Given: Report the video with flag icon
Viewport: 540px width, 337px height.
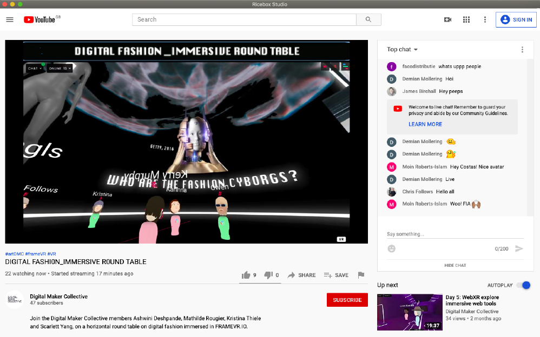Looking at the screenshot, I should 361,275.
